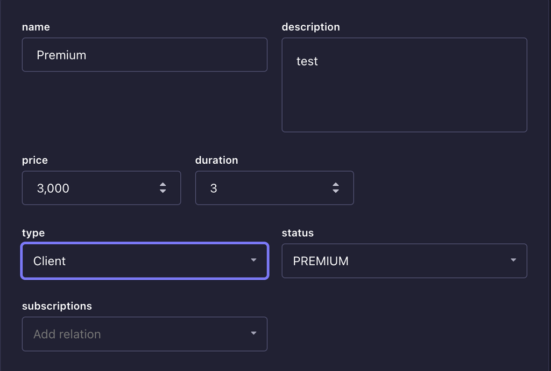The width and height of the screenshot is (551, 371).
Task: Open the status dropdown showing PREMIUM
Action: click(x=405, y=261)
